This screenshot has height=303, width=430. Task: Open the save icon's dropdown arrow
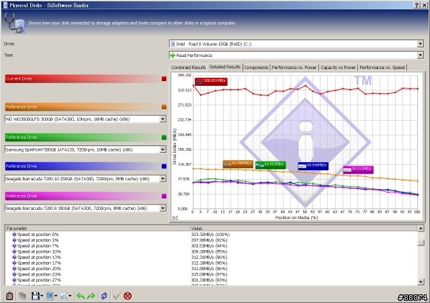[x=42, y=296]
